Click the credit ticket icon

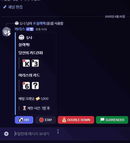point(38,99)
